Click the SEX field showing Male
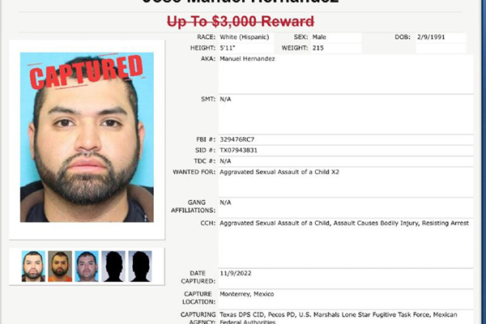This screenshot has width=486, height=324. coord(336,37)
